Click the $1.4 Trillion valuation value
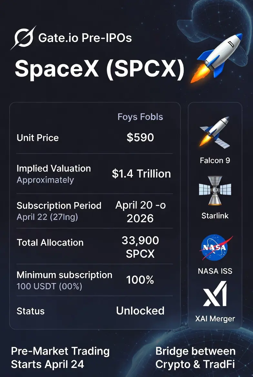 click(141, 174)
